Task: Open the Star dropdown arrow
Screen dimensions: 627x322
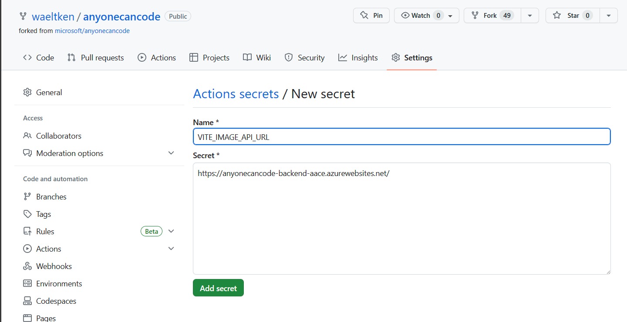Action: (x=608, y=15)
